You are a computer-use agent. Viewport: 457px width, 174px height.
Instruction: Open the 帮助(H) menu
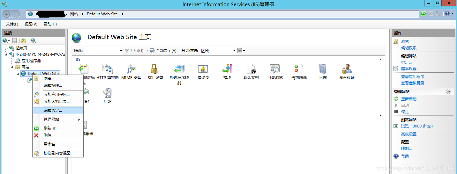[50, 24]
